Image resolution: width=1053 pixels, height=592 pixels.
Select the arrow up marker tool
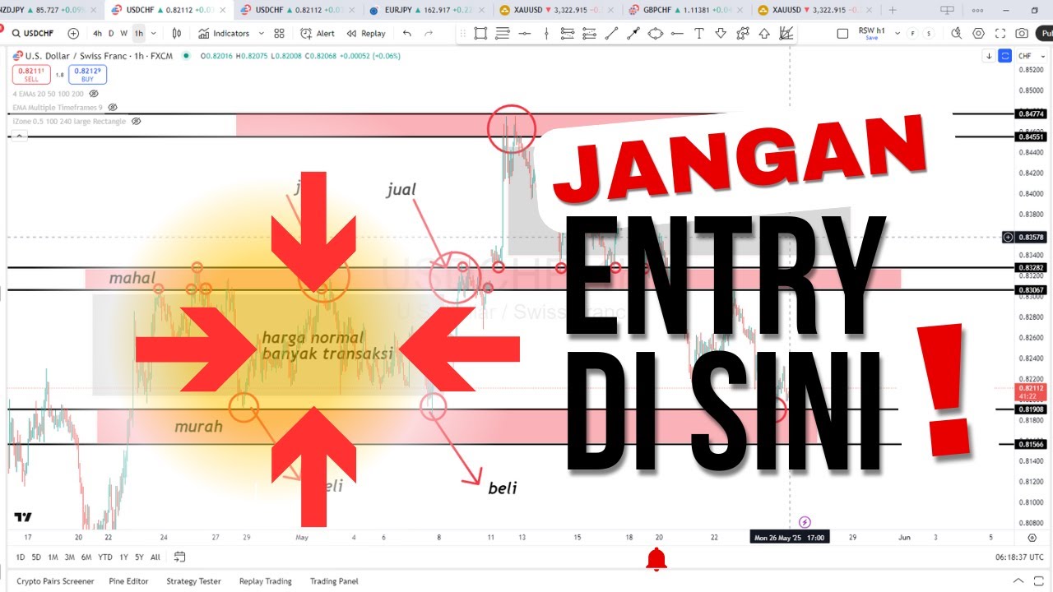point(764,34)
